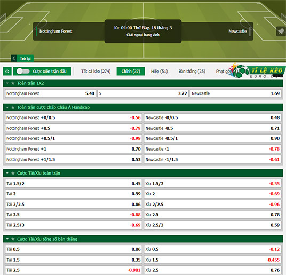
Task: Pick Newcastle 1X2 odds 1.69
Action: [x=235, y=93]
